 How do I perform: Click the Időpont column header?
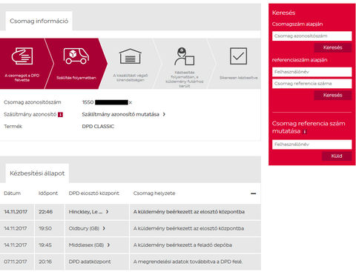click(48, 193)
